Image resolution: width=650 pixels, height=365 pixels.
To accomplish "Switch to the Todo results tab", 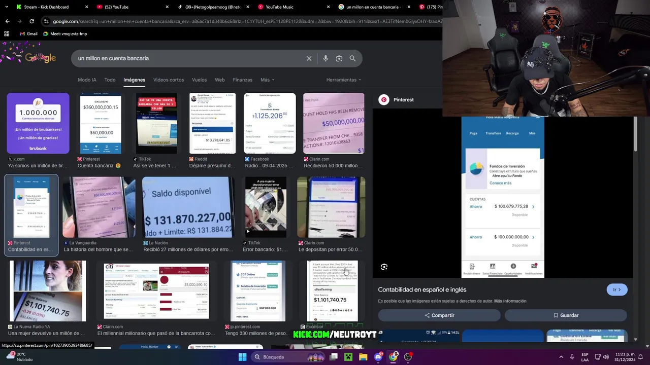I will point(110,80).
